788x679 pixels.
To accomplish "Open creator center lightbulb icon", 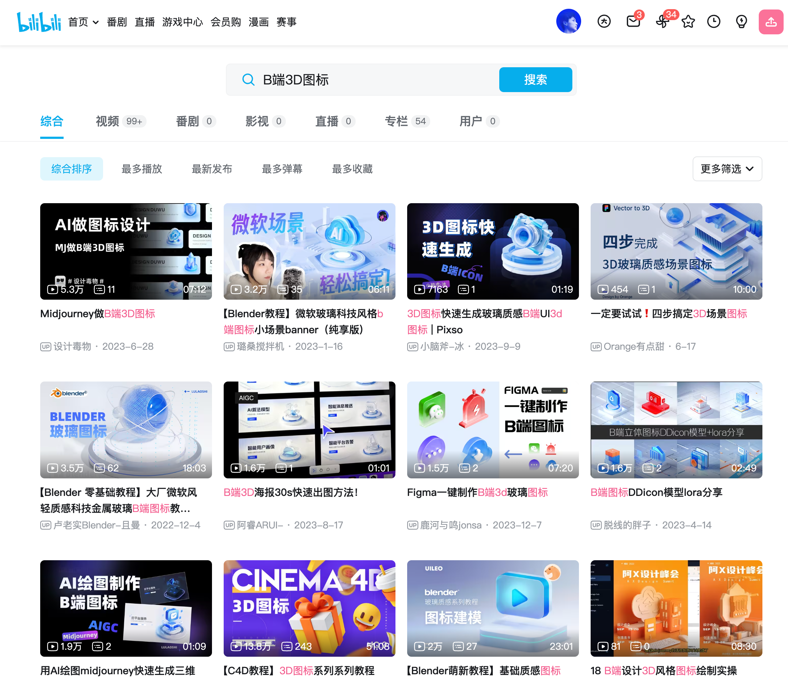I will (x=741, y=22).
